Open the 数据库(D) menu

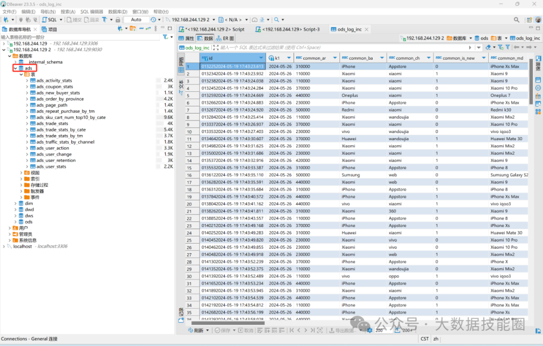(x=118, y=11)
